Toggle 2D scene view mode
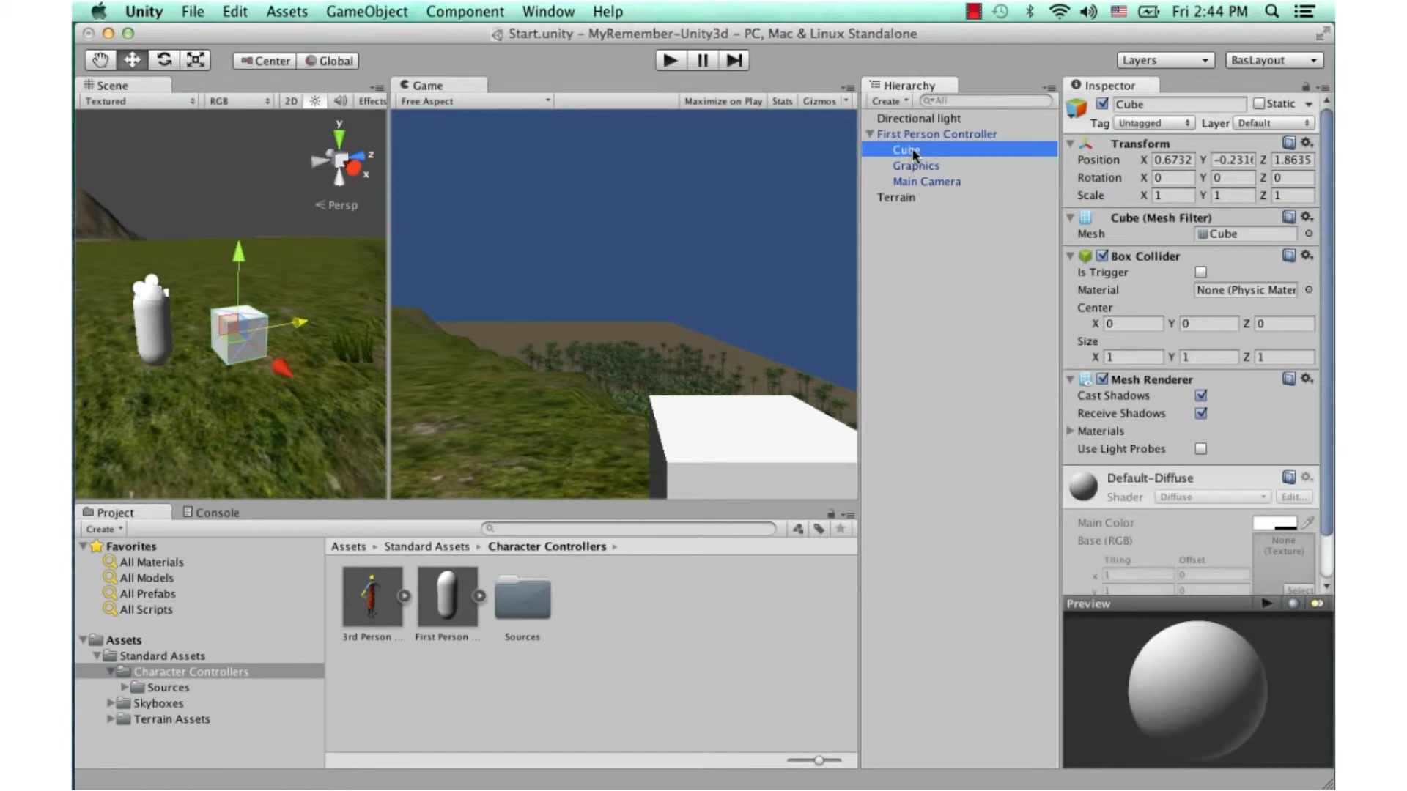 pos(291,101)
